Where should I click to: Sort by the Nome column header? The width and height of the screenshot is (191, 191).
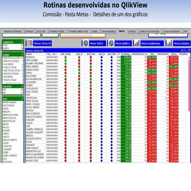pos(29,54)
